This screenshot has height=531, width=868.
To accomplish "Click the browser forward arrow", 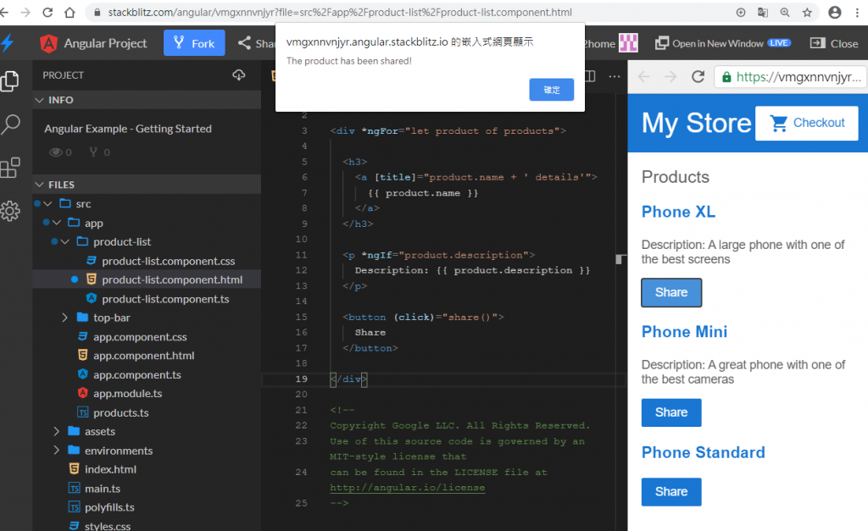I will pos(25,12).
